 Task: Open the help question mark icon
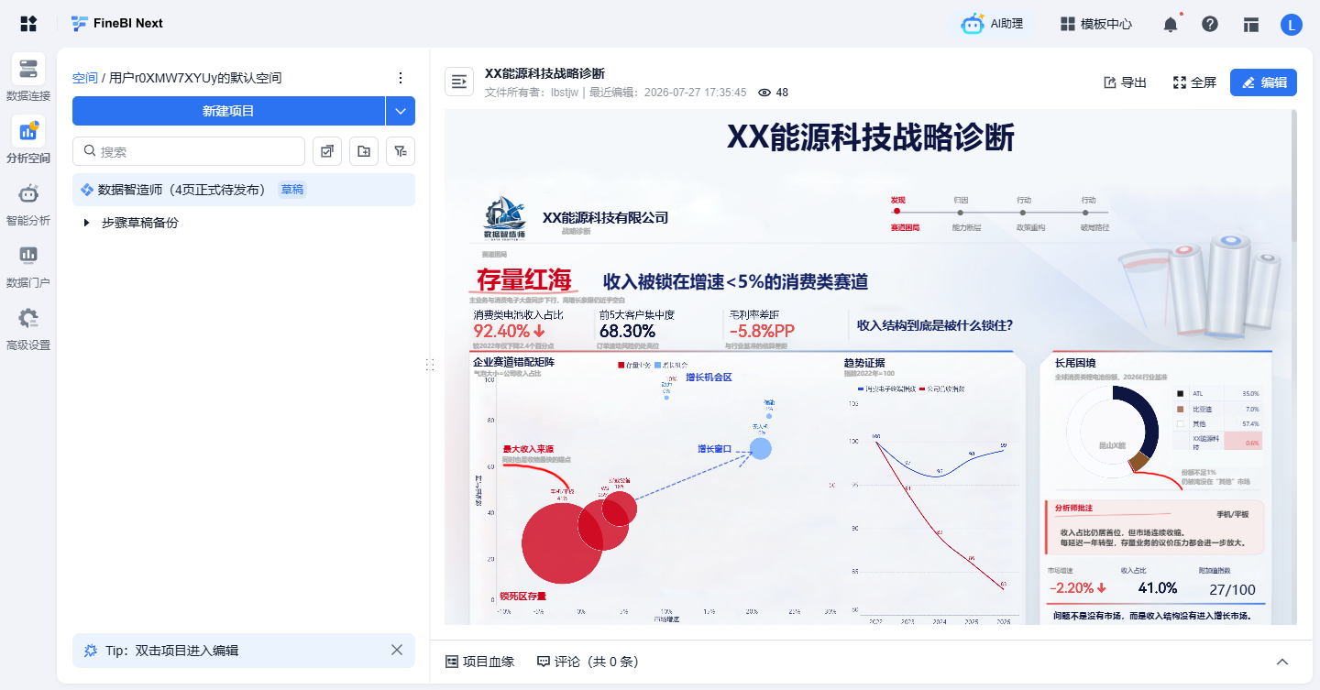[1210, 24]
